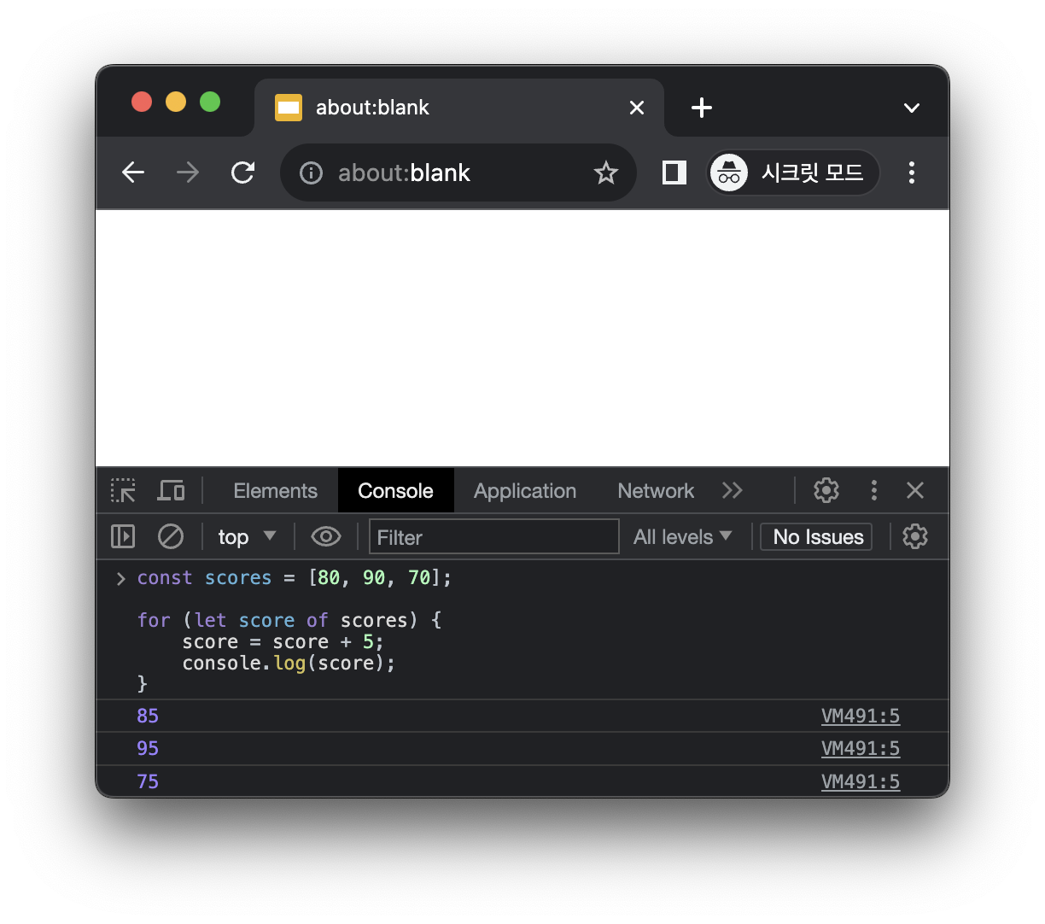Switch to the Console panel
The image size is (1045, 924).
coord(395,491)
